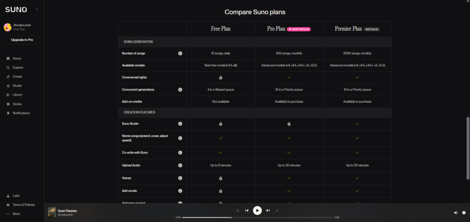
Task: Click the Home house icon
Action: (8, 58)
